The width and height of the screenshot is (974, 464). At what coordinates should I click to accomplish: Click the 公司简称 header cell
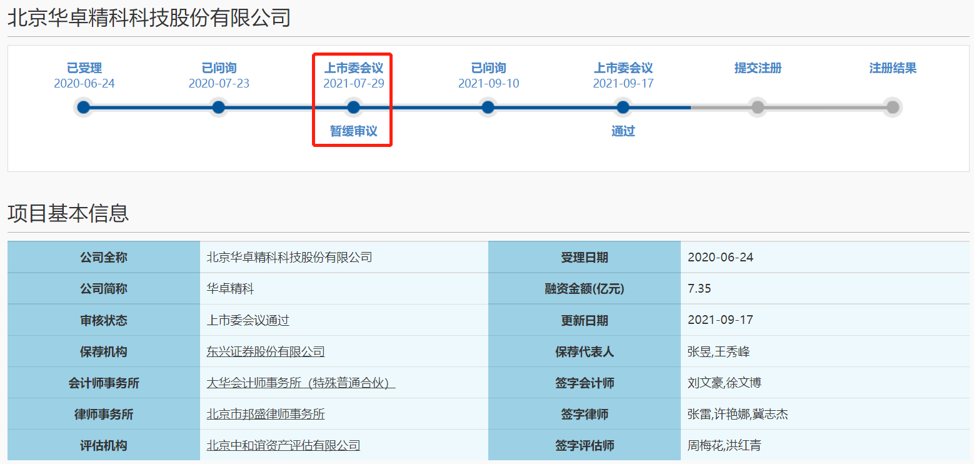click(104, 289)
